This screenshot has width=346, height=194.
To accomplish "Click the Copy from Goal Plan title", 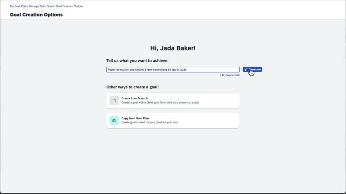I will (x=135, y=118).
